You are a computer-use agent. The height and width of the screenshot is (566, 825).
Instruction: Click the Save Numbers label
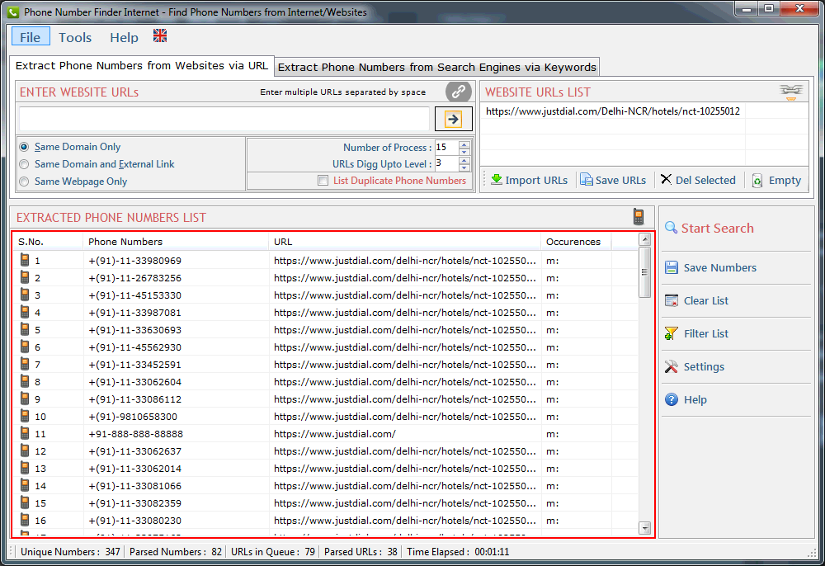pos(719,267)
